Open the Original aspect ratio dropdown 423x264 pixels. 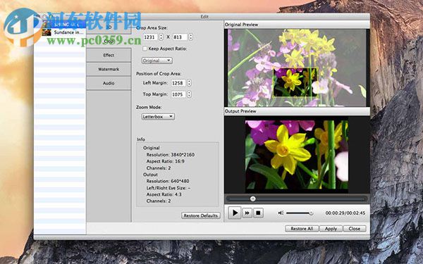(x=157, y=61)
